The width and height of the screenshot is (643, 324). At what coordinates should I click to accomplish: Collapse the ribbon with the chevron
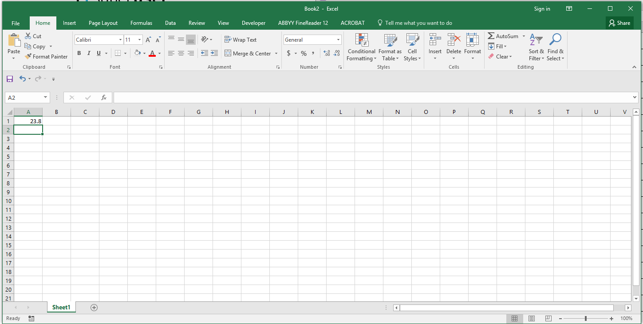point(634,67)
